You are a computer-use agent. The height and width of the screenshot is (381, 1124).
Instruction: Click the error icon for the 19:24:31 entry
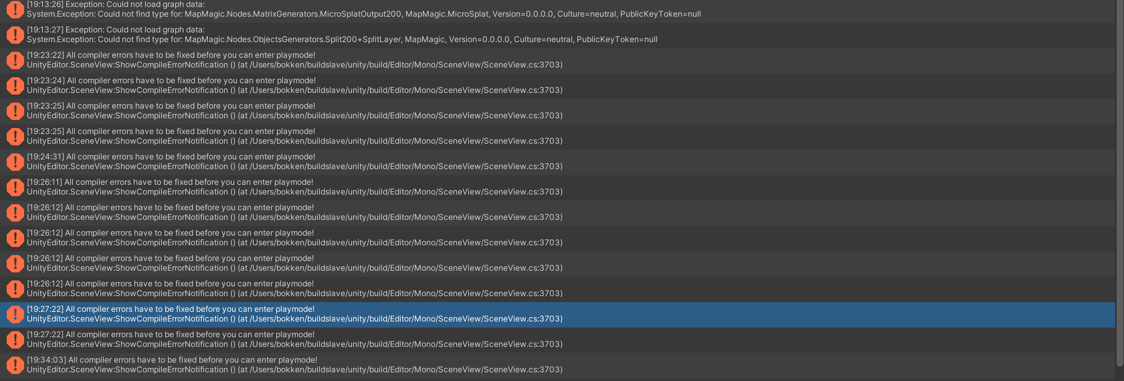[x=15, y=161]
